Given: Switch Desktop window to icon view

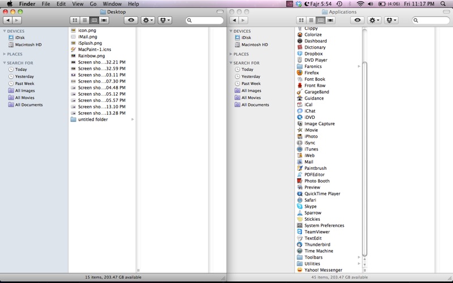Looking at the screenshot, I should tap(75, 20).
